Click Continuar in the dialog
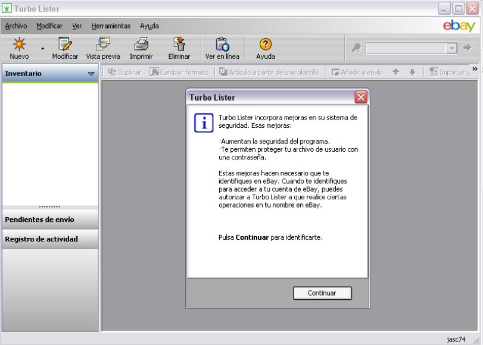The height and width of the screenshot is (345, 483). (x=322, y=293)
